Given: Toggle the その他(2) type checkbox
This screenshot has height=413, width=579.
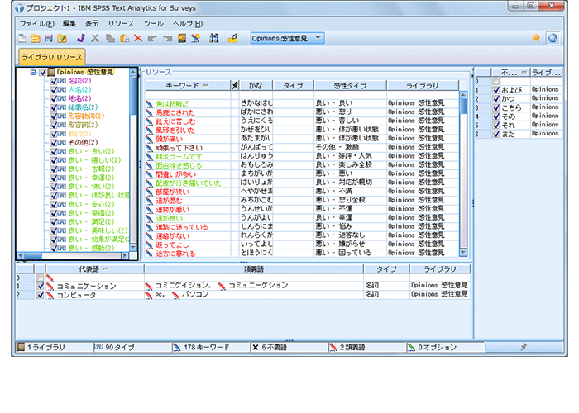Looking at the screenshot, I should coord(54,143).
